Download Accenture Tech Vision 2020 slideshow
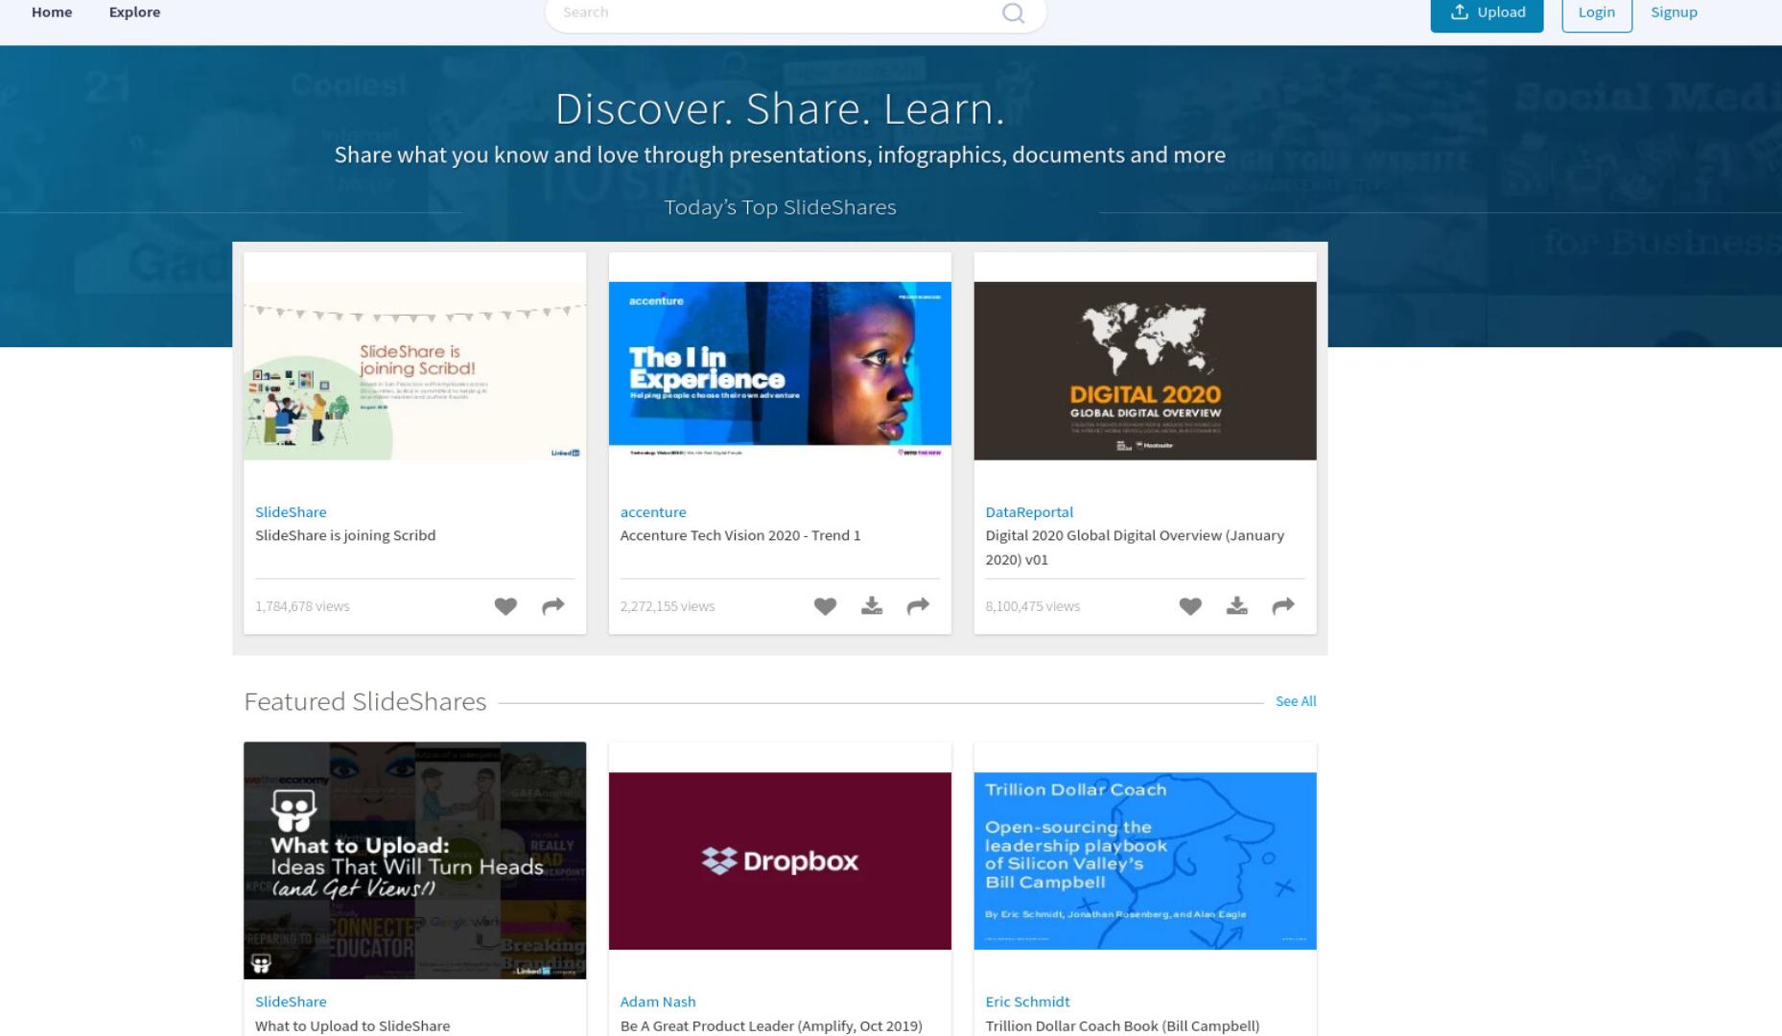Screen dimensions: 1782x1036 coord(872,606)
